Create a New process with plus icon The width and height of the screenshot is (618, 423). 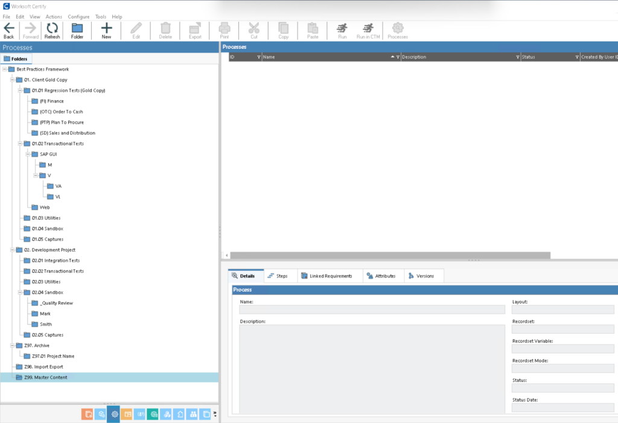(x=106, y=31)
